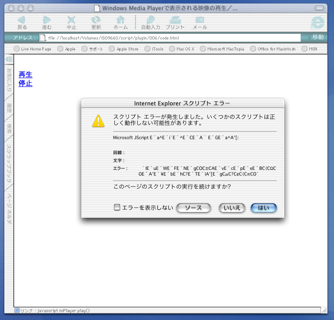Click the このページのスクリプトの実行を続けますか? text
The height and width of the screenshot is (320, 334).
pos(172,187)
